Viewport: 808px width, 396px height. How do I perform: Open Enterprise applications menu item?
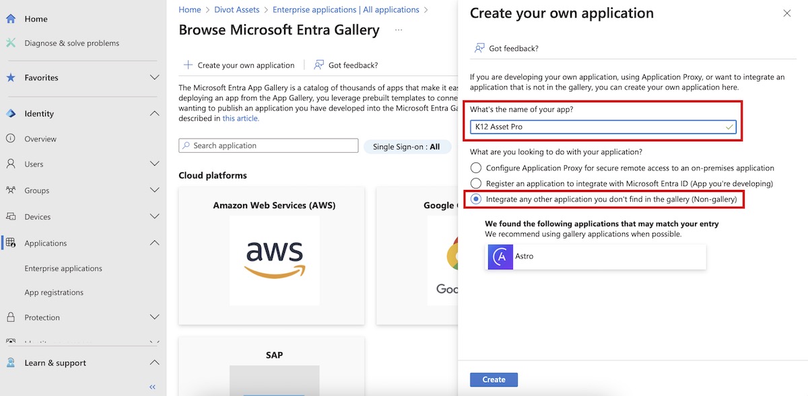point(63,268)
